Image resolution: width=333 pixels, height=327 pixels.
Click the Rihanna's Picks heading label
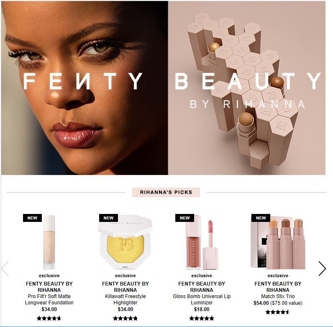click(x=166, y=192)
